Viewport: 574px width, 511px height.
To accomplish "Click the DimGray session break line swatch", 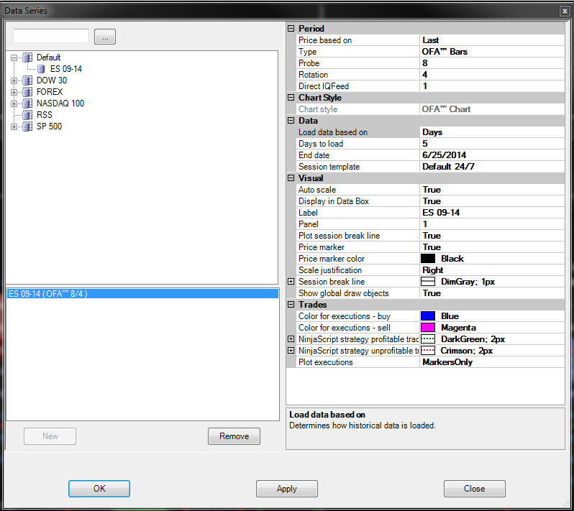I will (428, 282).
